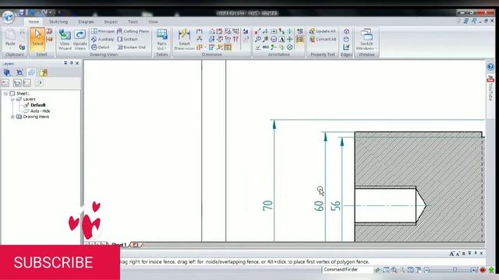
Task: Click the save icon in quick access
Action: click(x=21, y=12)
